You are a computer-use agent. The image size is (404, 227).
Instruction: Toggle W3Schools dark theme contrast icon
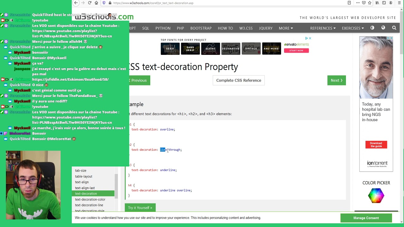[x=372, y=28]
